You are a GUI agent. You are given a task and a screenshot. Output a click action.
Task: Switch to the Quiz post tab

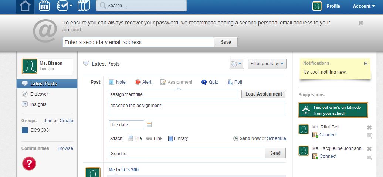coord(210,82)
